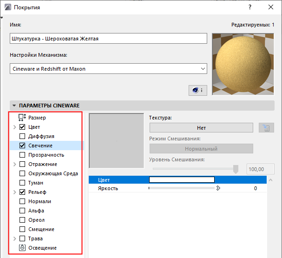Click the Нормальный blend mode button
282x258 pixels.
201,149
